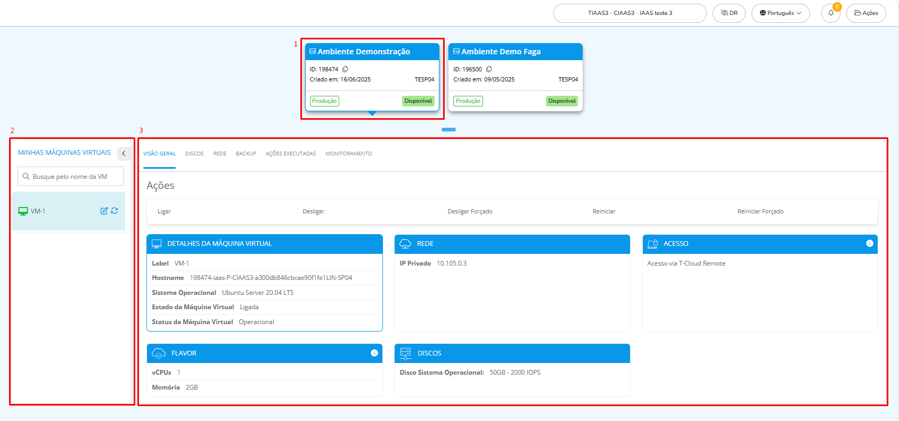Click Criado em: 16/06/2025 text
The width and height of the screenshot is (899, 421).
(340, 79)
